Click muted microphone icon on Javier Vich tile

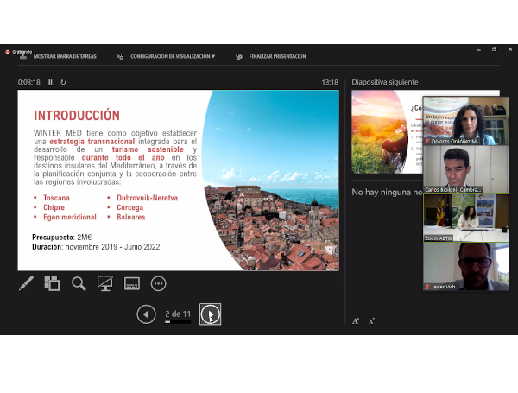tap(427, 287)
